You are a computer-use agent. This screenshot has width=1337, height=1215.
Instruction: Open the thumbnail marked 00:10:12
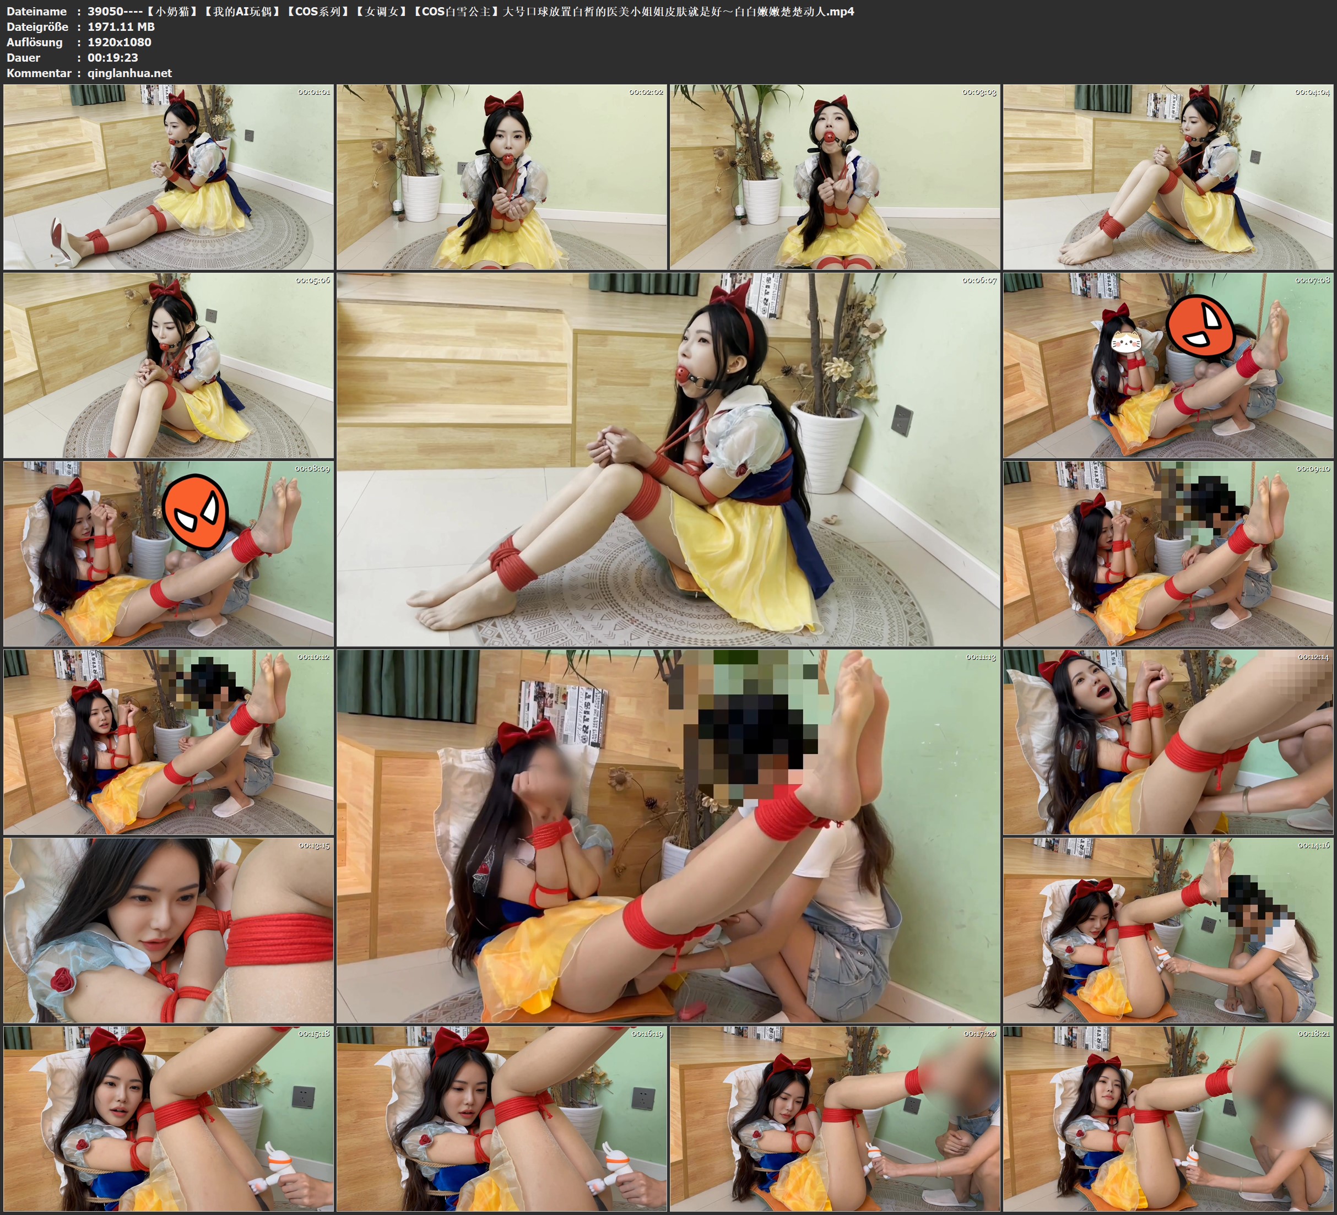tap(169, 741)
